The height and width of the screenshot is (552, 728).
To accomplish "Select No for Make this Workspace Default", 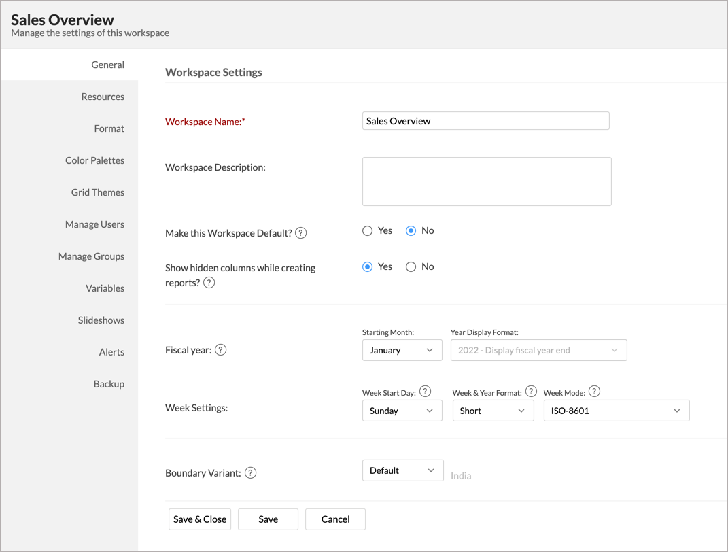I will click(411, 231).
